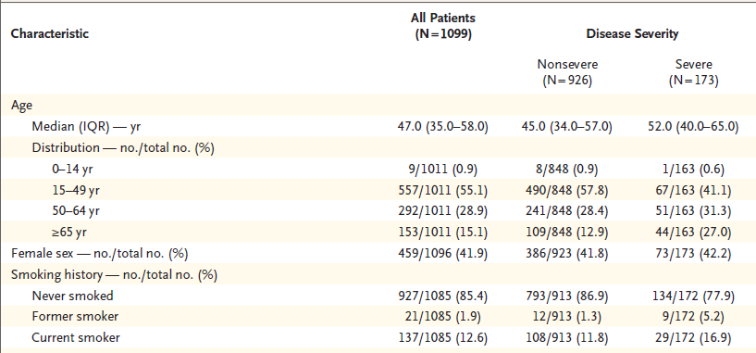Select the Current smoker row label
756x353 pixels.
pyautogui.click(x=76, y=337)
